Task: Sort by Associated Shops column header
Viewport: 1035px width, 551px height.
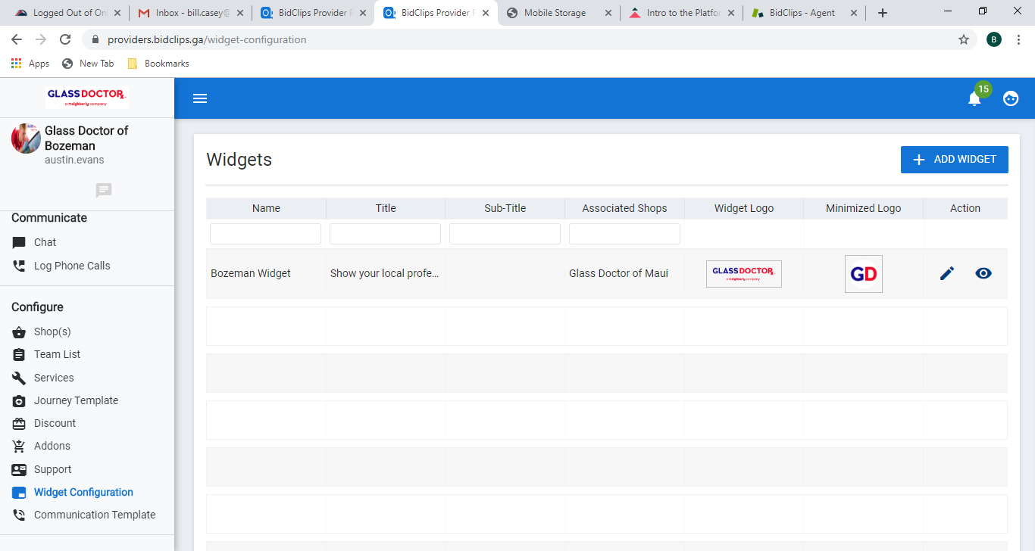Action: click(624, 208)
